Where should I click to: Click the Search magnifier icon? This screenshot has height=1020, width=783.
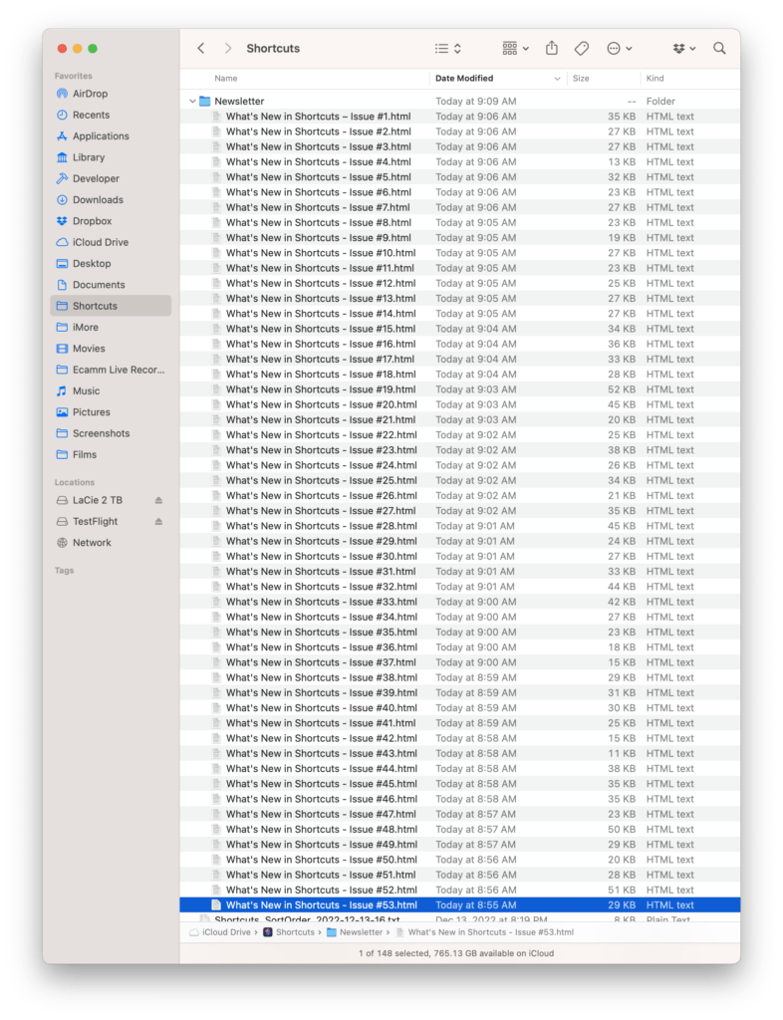pos(719,48)
